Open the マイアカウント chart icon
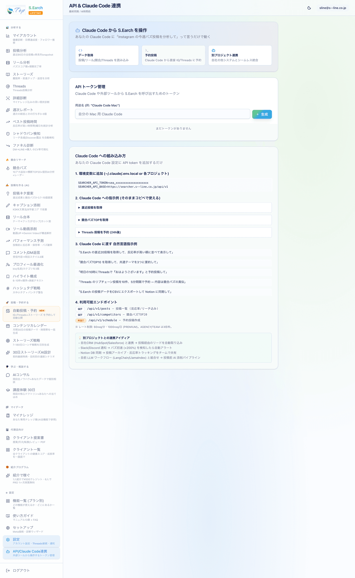 [x=8, y=36]
